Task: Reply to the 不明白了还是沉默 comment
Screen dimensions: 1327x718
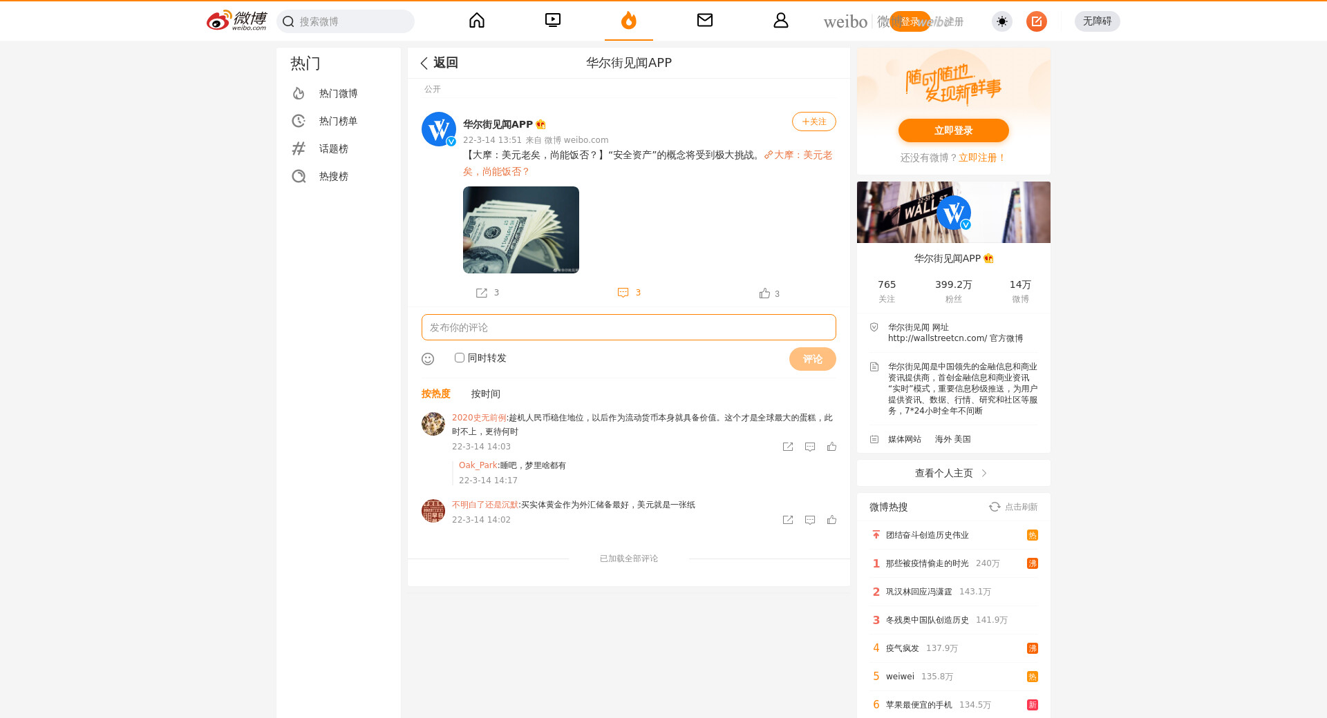Action: coord(810,520)
